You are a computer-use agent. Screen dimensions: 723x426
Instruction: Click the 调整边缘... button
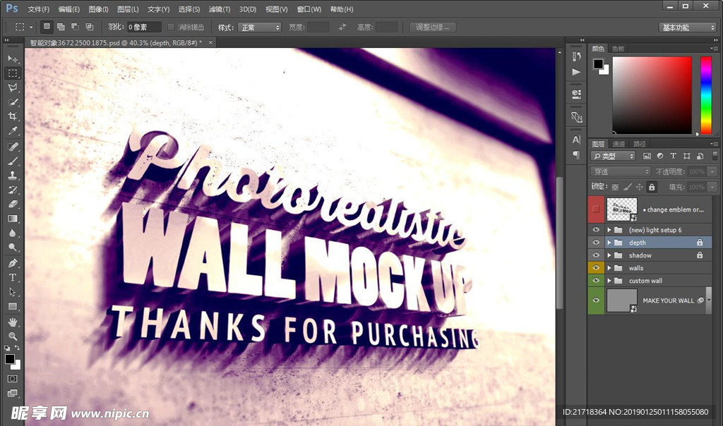coord(433,28)
